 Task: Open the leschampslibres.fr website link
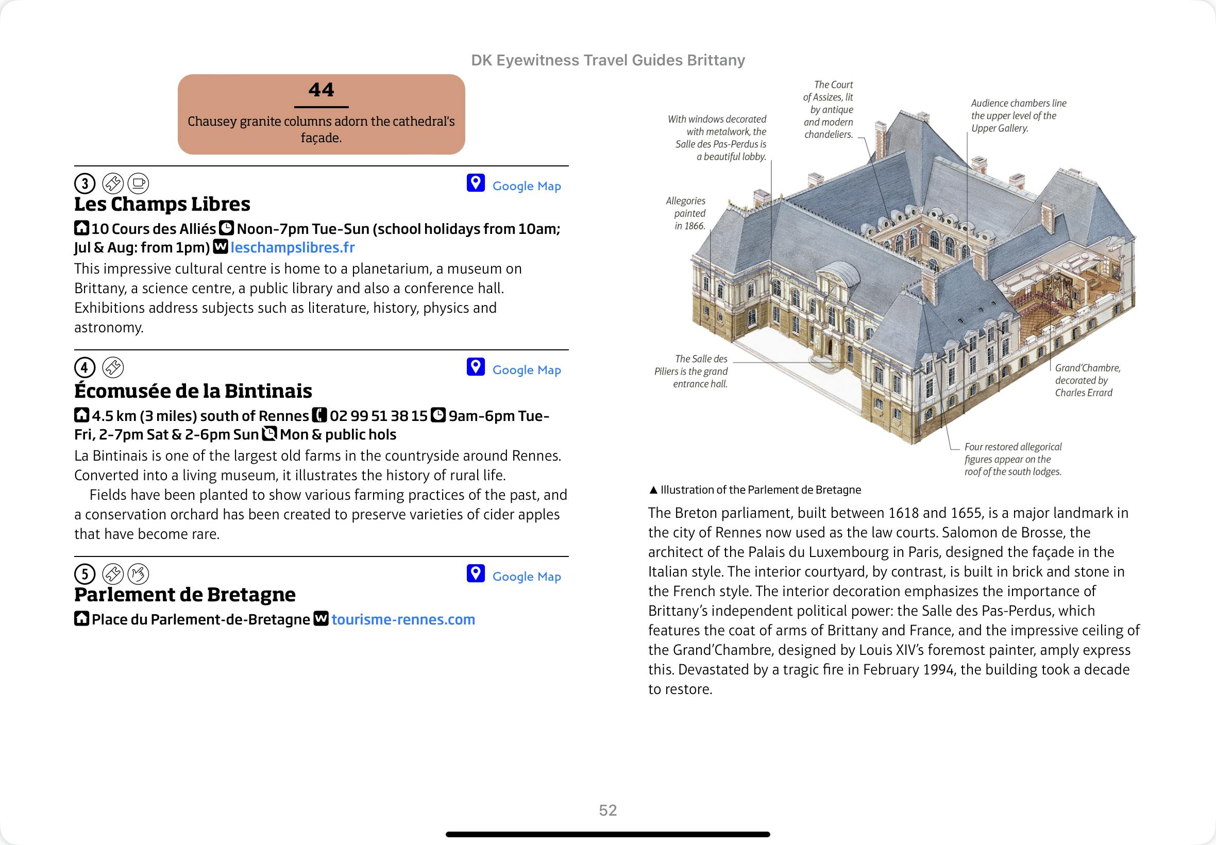292,247
